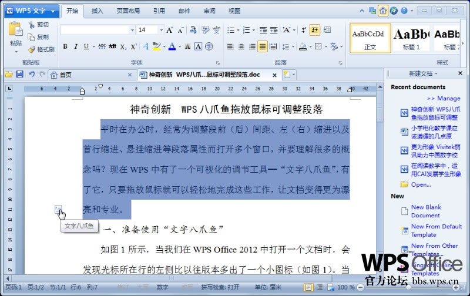
Task: Expand highlight color dropdown arrow
Action: [x=164, y=46]
